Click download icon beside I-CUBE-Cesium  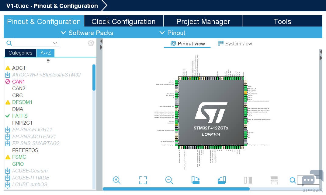[8, 171]
